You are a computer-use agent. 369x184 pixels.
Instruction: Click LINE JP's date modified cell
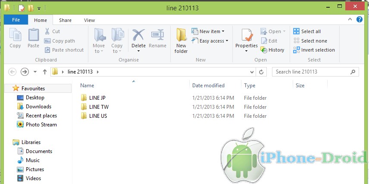[x=213, y=98]
